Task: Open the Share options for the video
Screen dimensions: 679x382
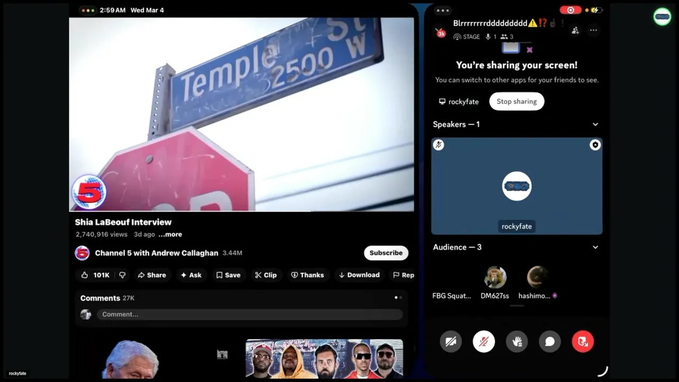Action: click(x=152, y=275)
